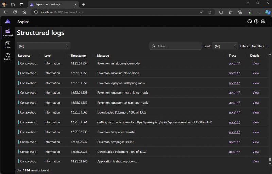The width and height of the screenshot is (272, 174).
Task: Open the Metrics sidebar page
Action: point(7,57)
